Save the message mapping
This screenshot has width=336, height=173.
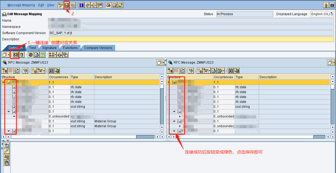pyautogui.click(x=66, y=5)
